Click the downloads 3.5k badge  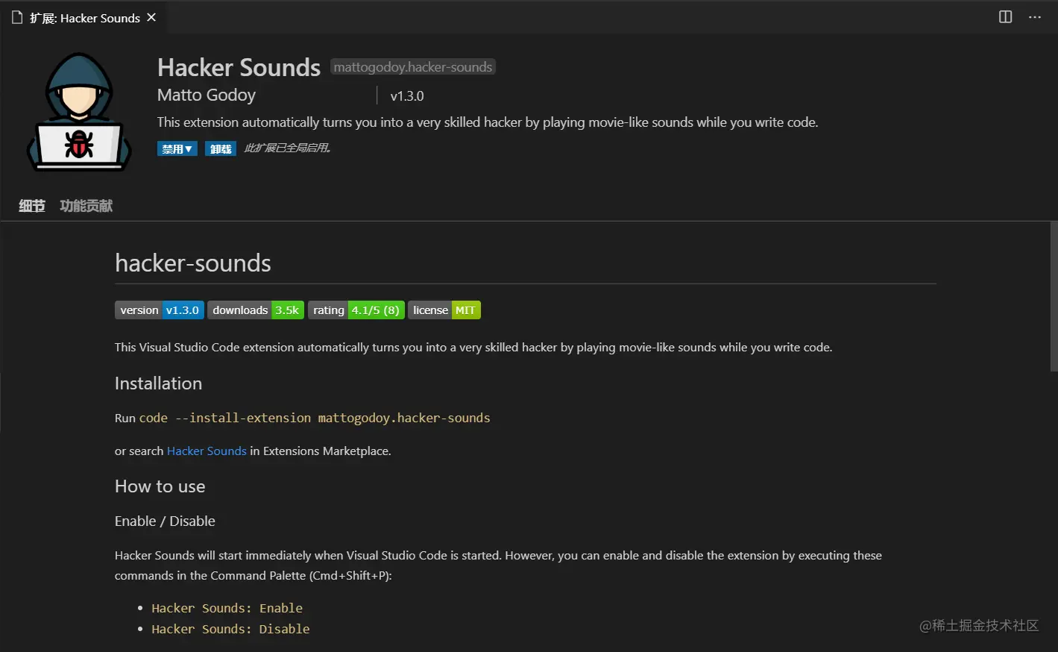click(256, 310)
